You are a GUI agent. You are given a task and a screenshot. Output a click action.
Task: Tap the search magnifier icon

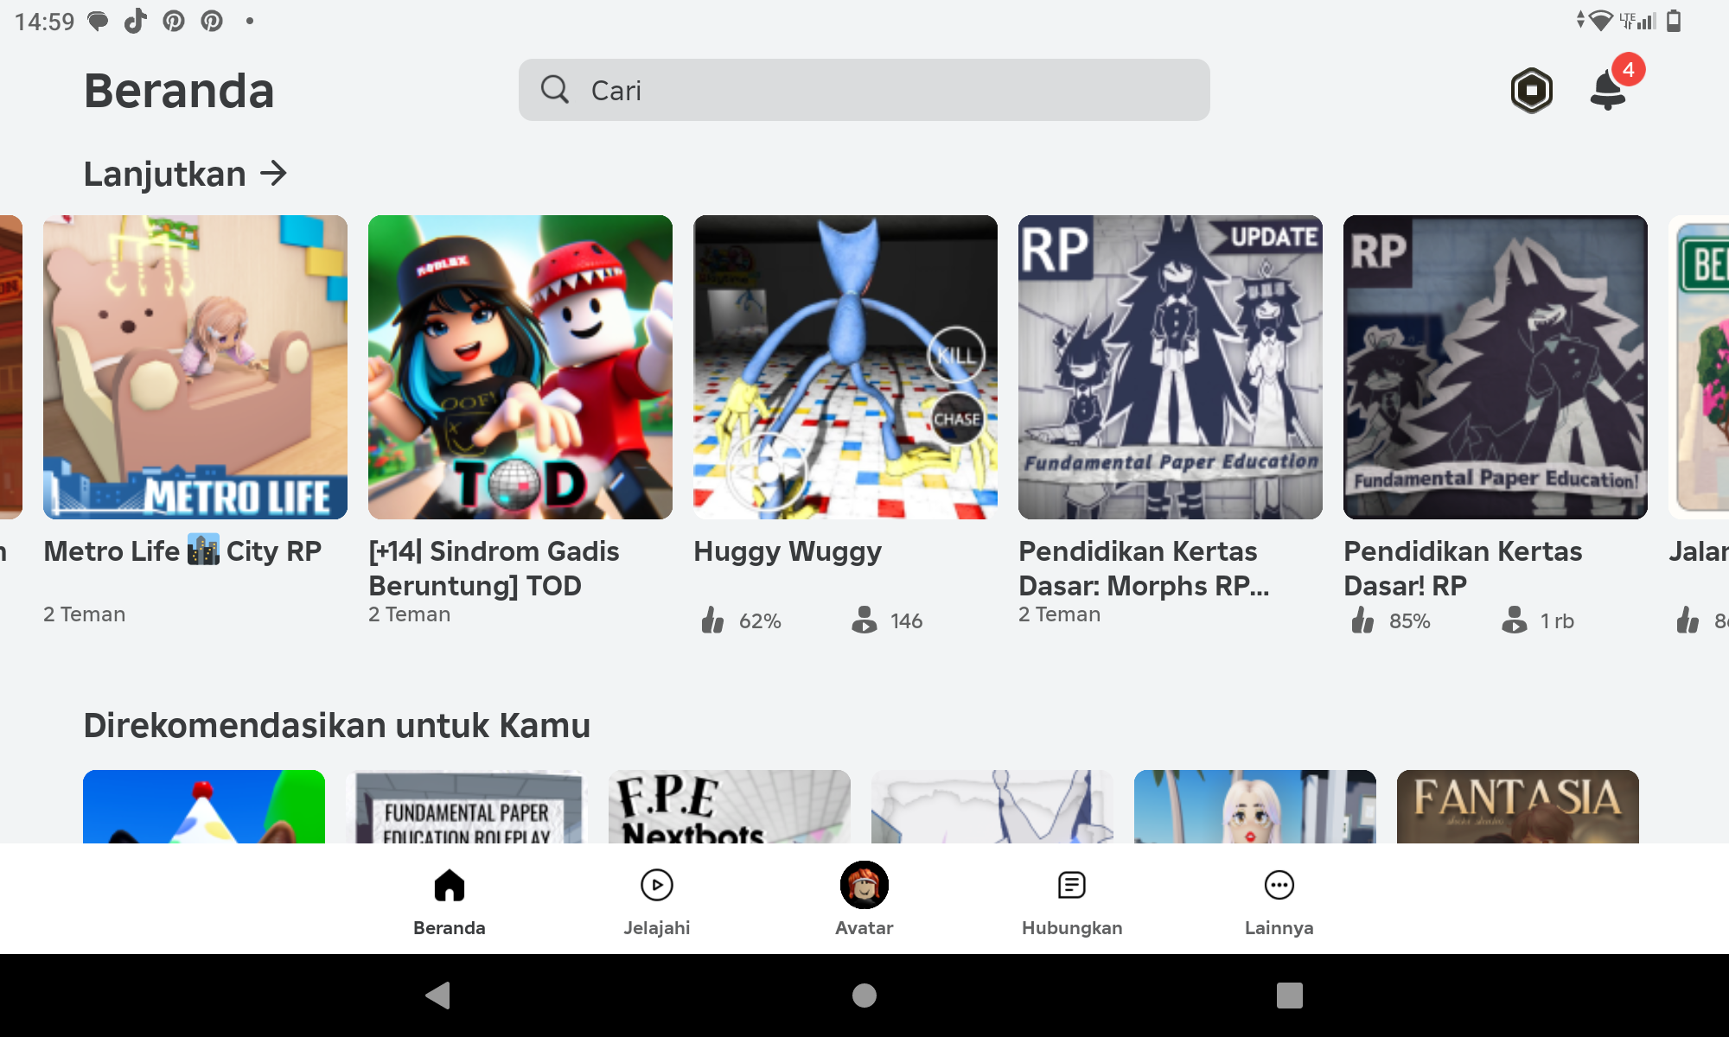[x=555, y=90]
